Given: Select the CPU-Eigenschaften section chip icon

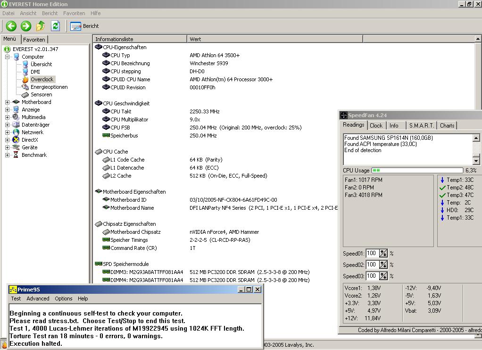Looking at the screenshot, I should [x=99, y=47].
